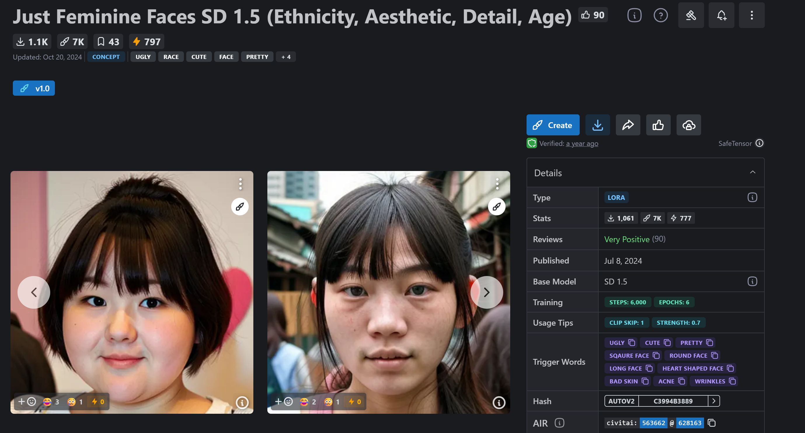
Task: Go to next image with right carousel arrow
Action: 486,292
